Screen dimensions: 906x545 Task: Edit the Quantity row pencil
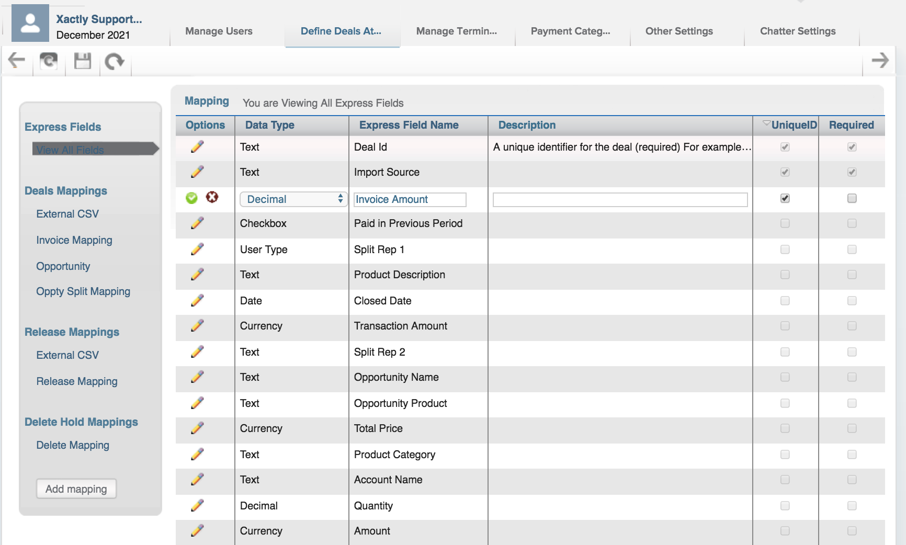point(197,506)
